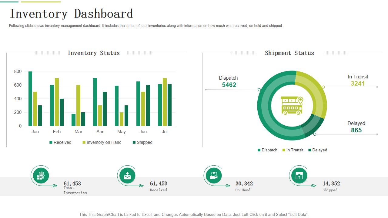
Task: Select the Apr axis label
Action: (100, 132)
